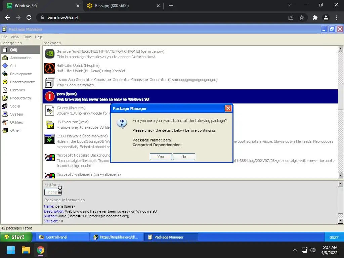This screenshot has height=258, width=344.
Task: Open the Entertainment category smiley icon
Action: [5, 82]
